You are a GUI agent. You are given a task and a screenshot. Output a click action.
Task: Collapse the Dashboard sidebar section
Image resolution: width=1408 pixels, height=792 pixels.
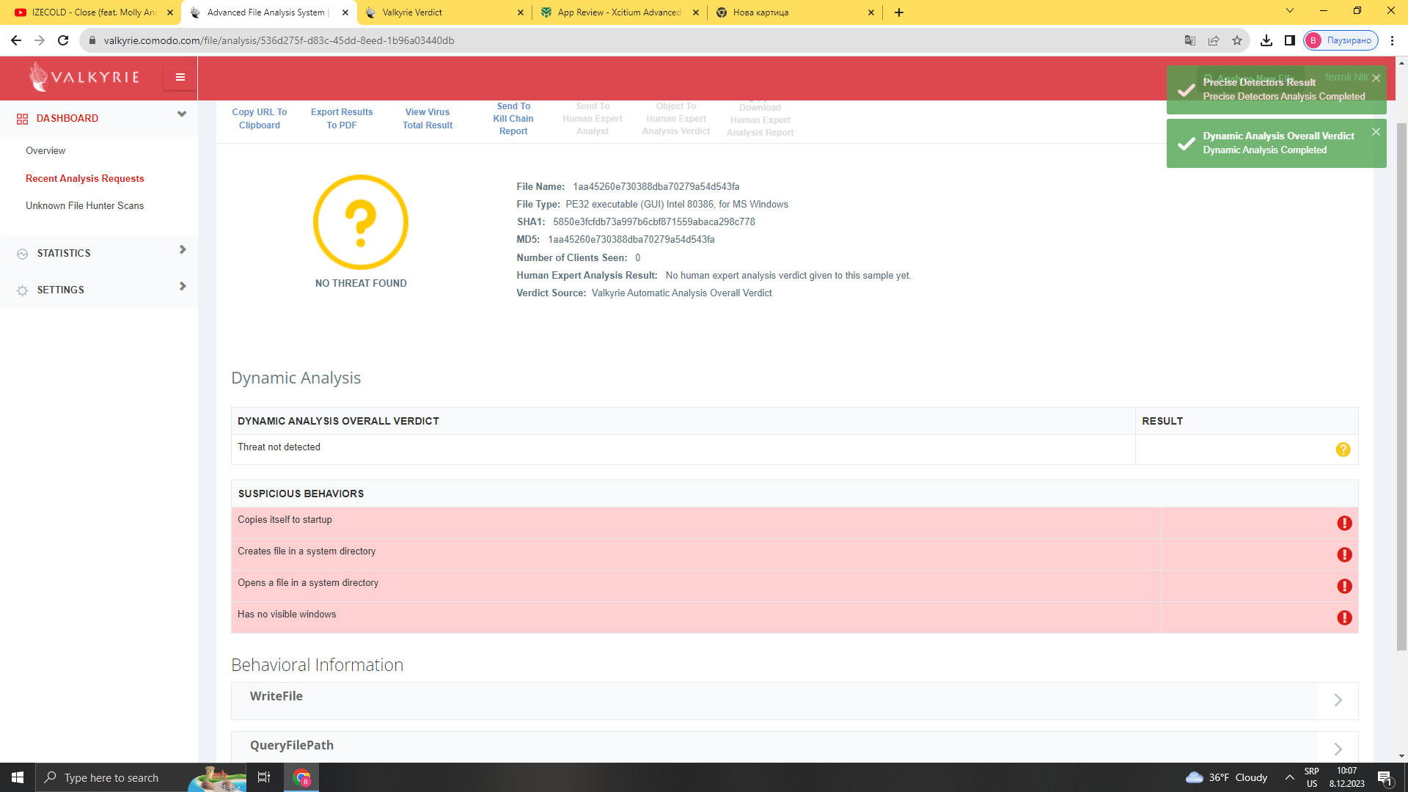[x=182, y=114]
